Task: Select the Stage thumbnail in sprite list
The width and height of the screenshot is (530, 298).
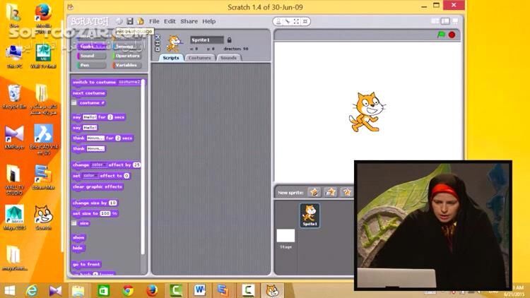Action: coord(285,237)
